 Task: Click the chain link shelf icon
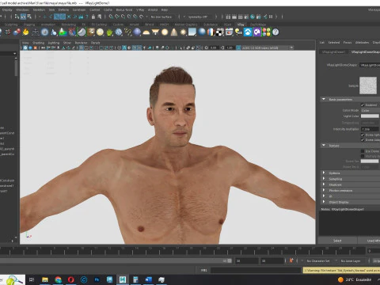pyautogui.click(x=127, y=32)
